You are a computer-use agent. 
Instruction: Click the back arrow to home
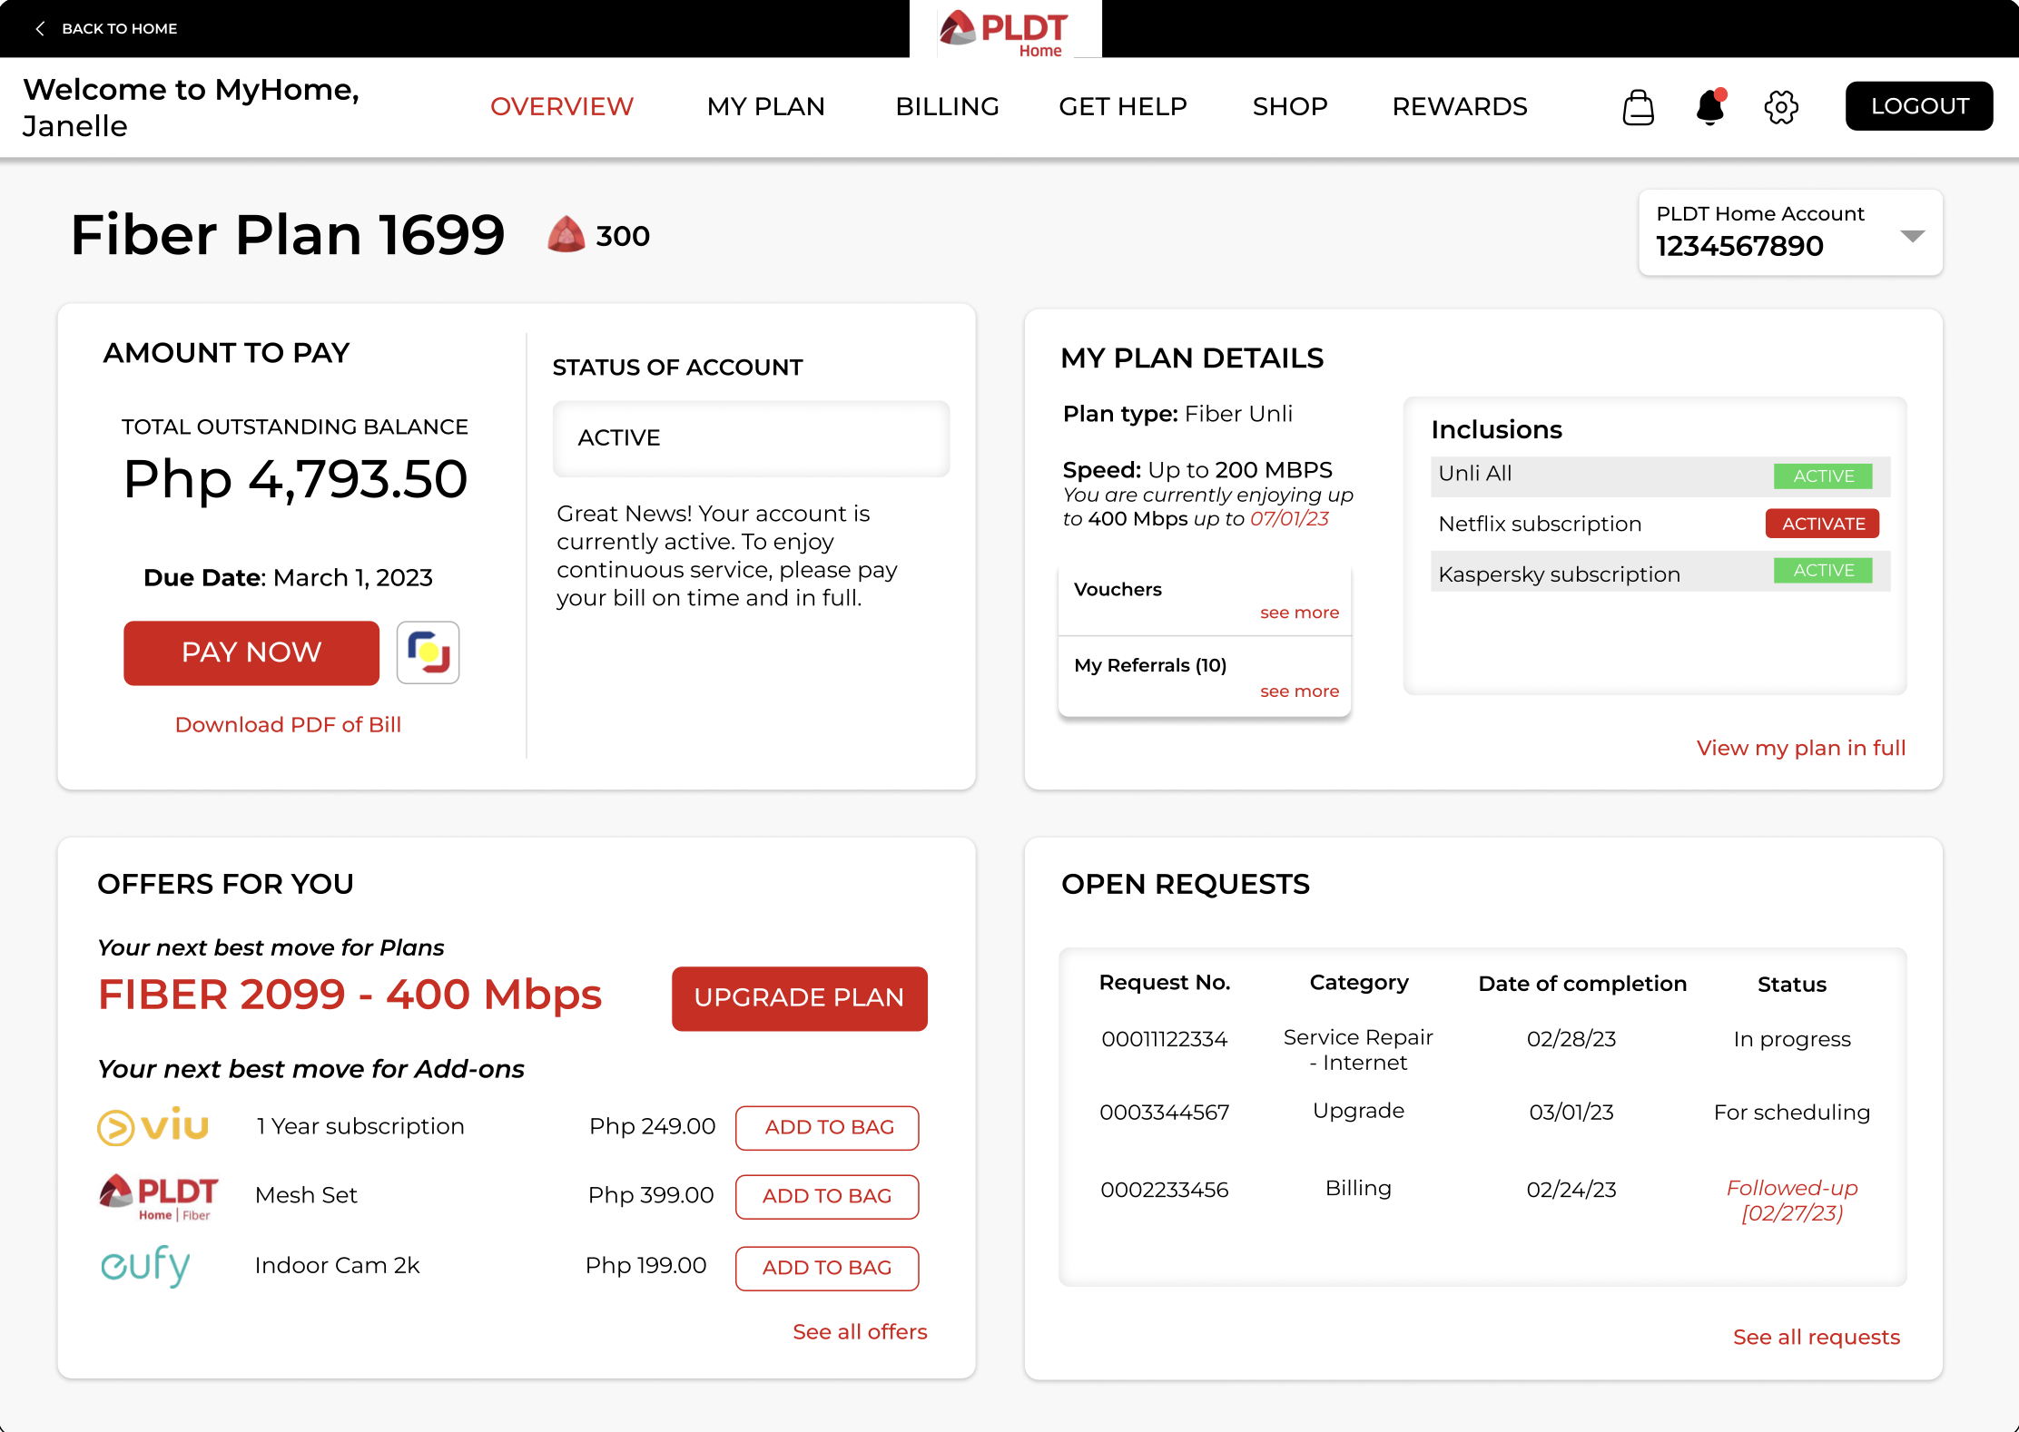(40, 29)
